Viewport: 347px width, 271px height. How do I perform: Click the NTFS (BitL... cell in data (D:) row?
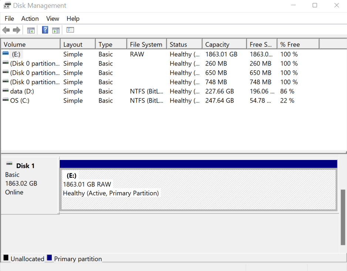[146, 91]
